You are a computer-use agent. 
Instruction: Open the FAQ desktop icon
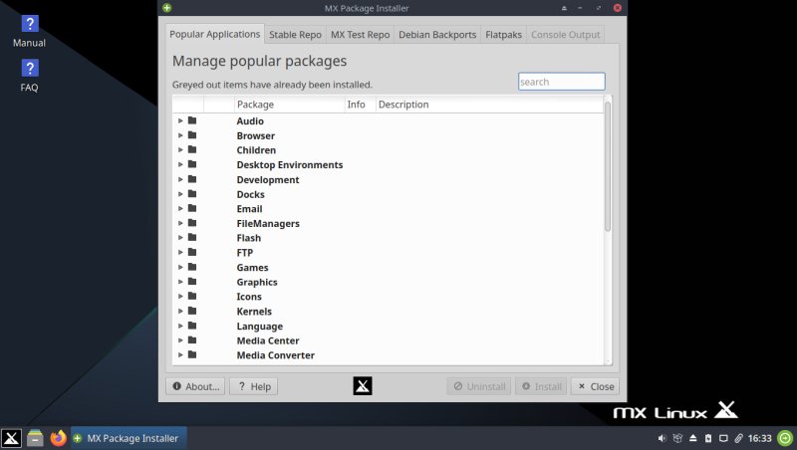click(30, 76)
